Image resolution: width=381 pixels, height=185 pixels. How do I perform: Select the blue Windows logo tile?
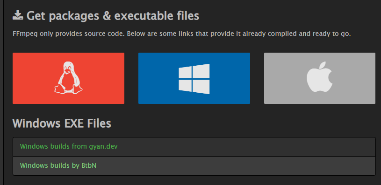194,78
